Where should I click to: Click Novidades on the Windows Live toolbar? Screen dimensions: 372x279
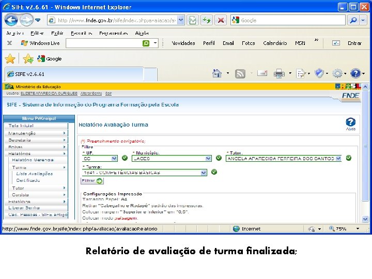pos(183,43)
